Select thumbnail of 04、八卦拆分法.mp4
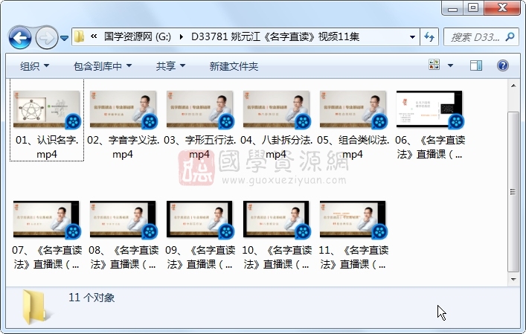 coord(277,109)
